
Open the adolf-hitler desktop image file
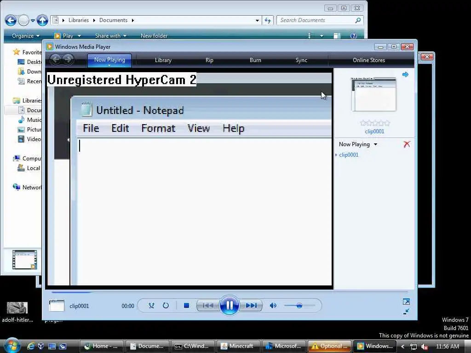(17, 313)
